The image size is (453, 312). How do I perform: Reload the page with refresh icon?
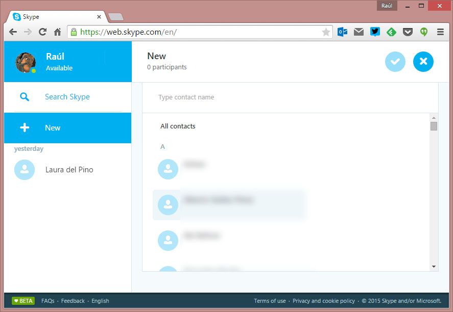pos(43,32)
